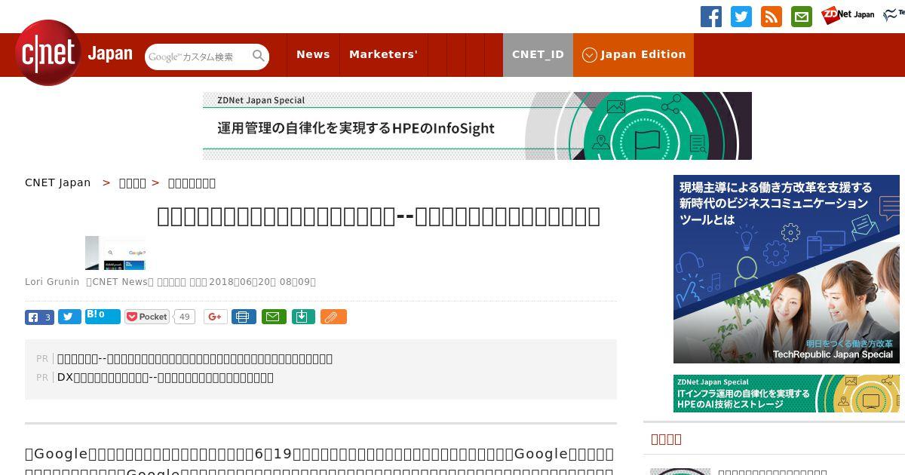The height and width of the screenshot is (475, 905).
Task: Click the search magnifier icon
Action: click(x=259, y=57)
